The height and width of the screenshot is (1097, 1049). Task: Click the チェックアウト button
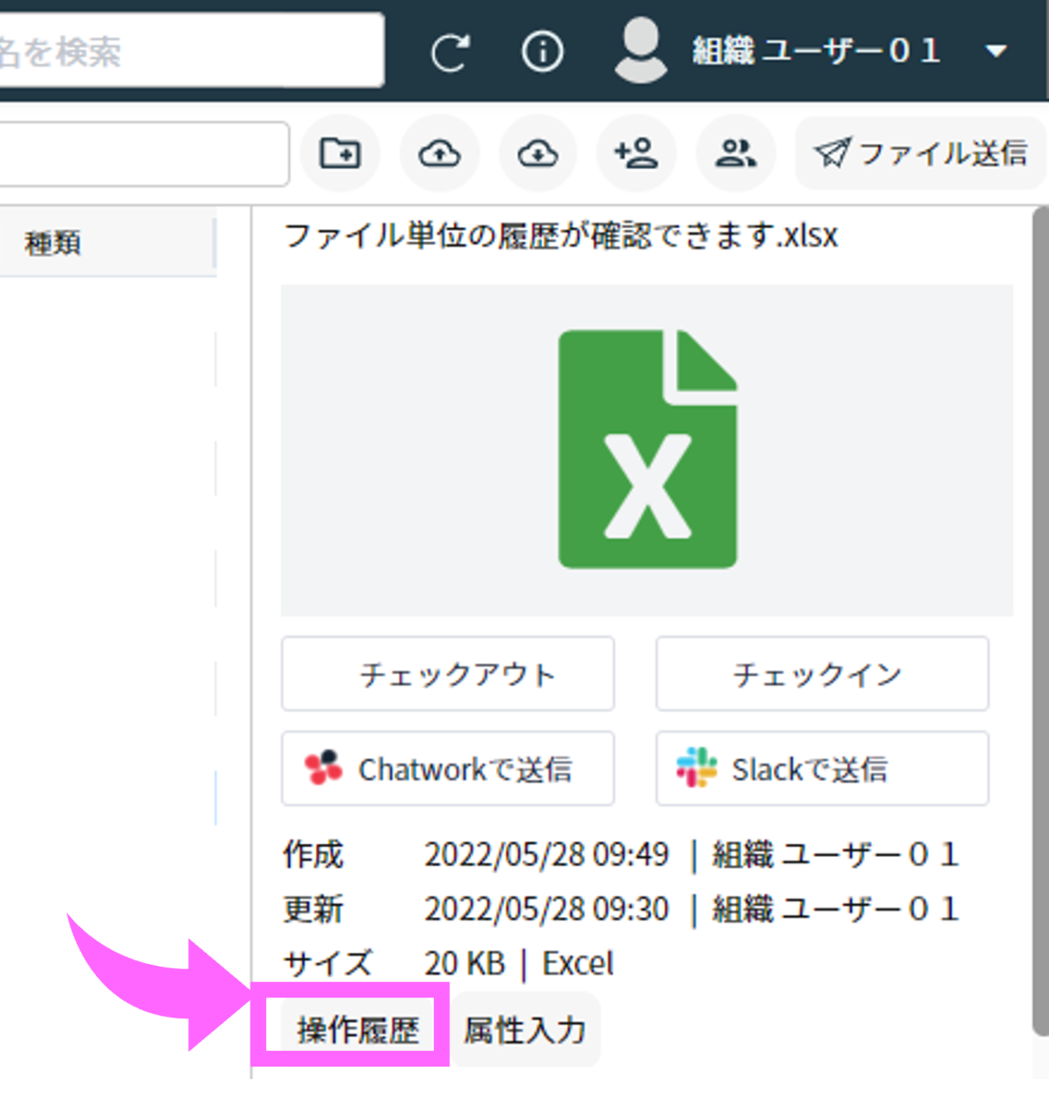[x=448, y=674]
